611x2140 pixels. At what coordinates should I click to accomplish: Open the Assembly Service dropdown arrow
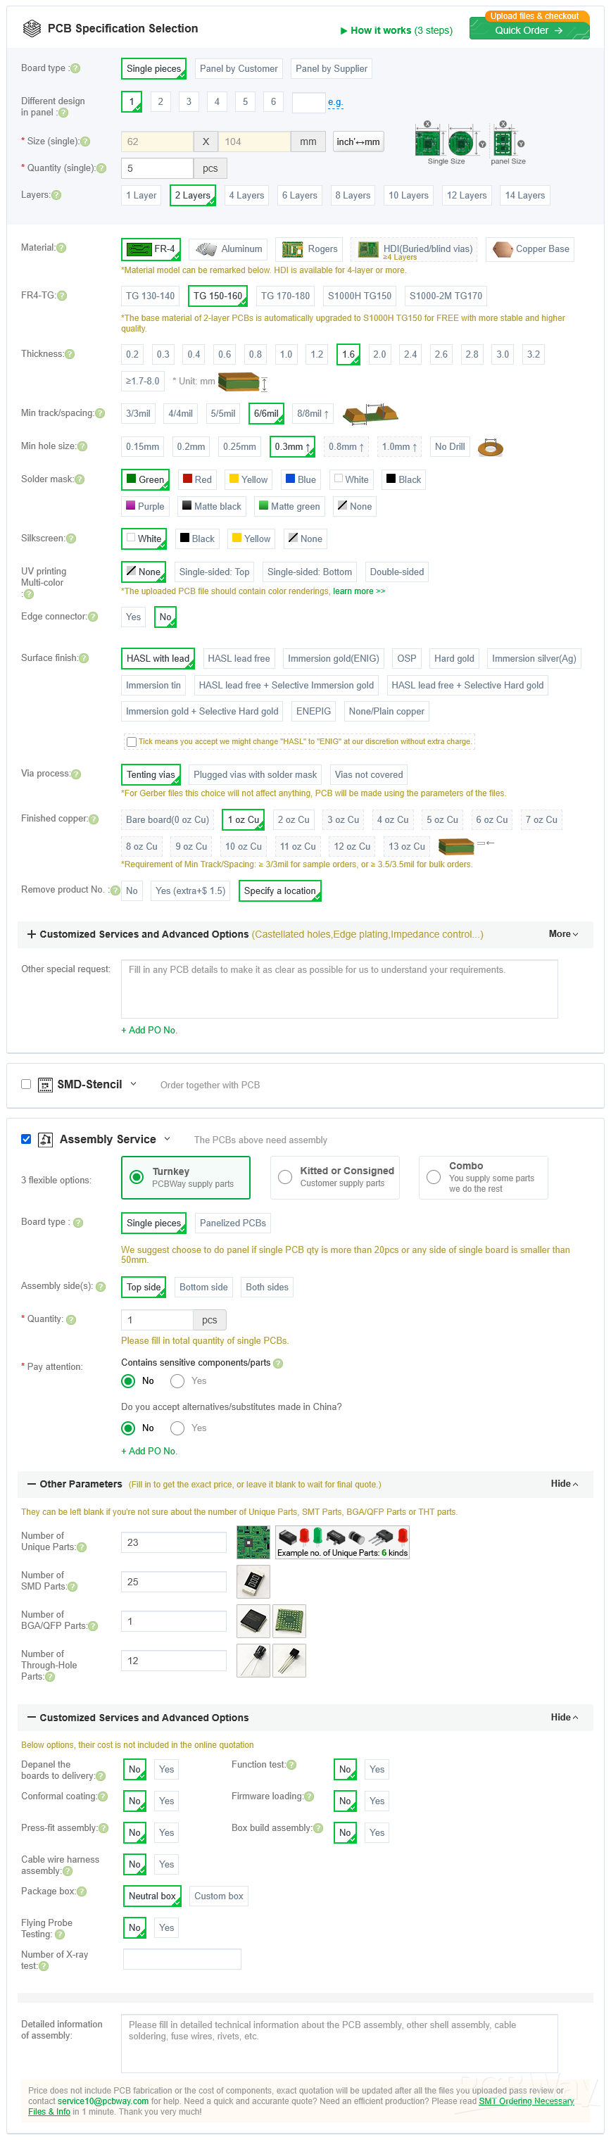click(167, 1139)
